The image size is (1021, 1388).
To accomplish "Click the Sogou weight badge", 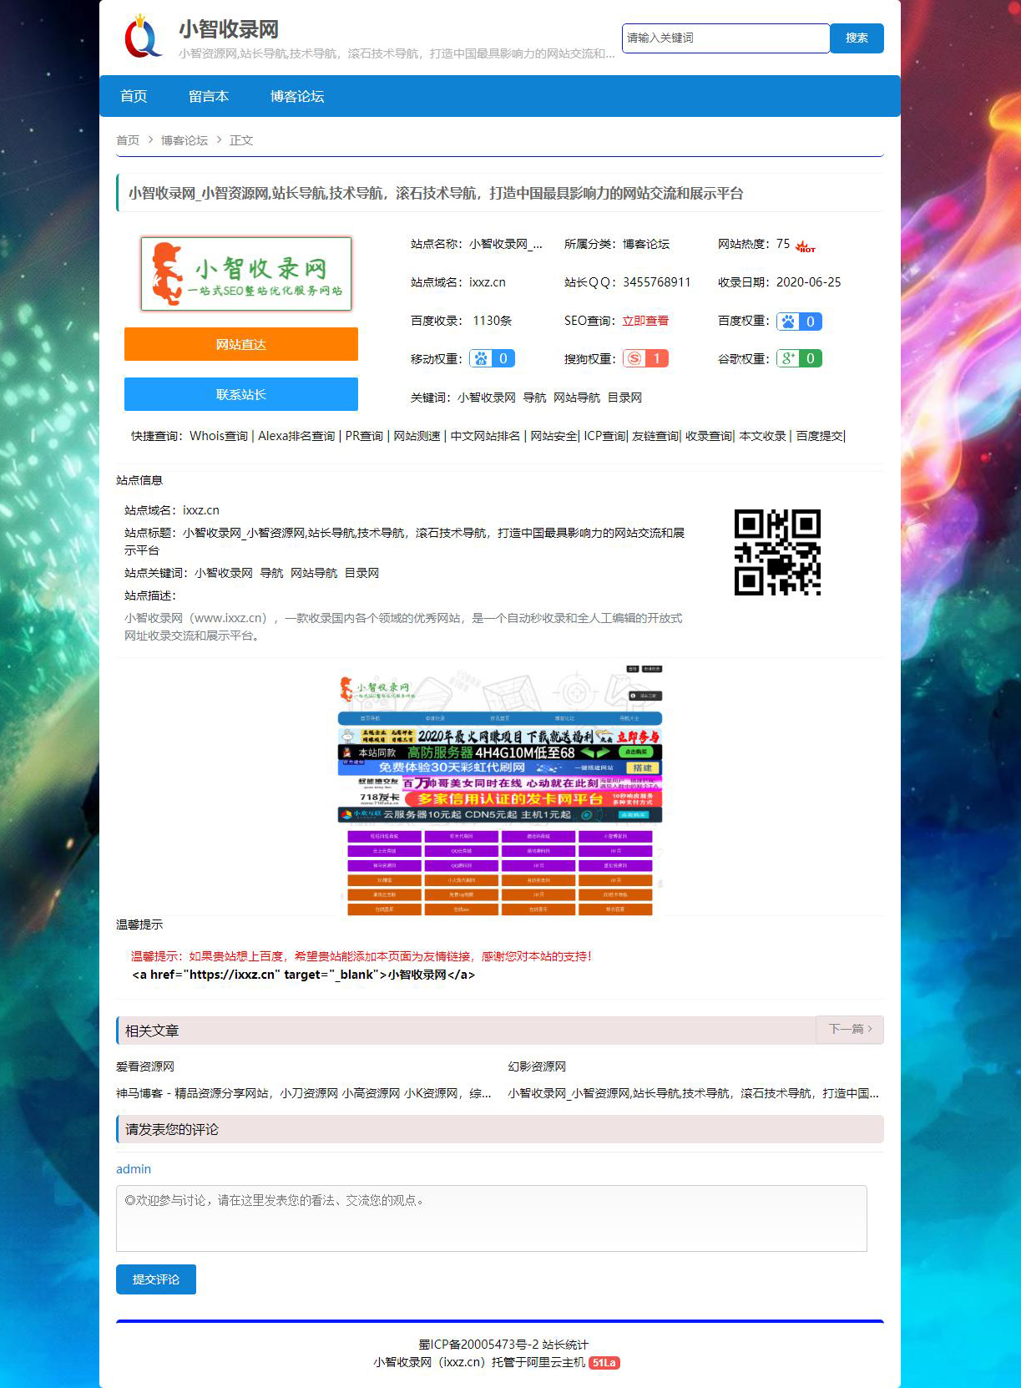I will [x=645, y=358].
